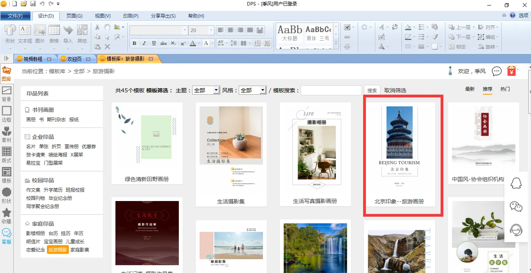Open the font size dropdown showing 20

[x=211, y=30]
